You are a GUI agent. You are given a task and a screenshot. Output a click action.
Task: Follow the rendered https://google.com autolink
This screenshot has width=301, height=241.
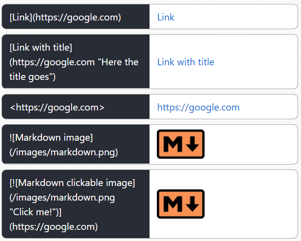tap(198, 108)
